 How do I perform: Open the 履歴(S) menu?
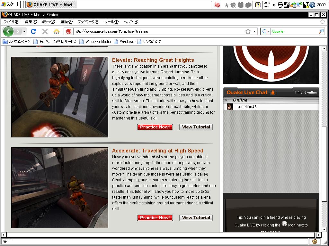(66, 22)
